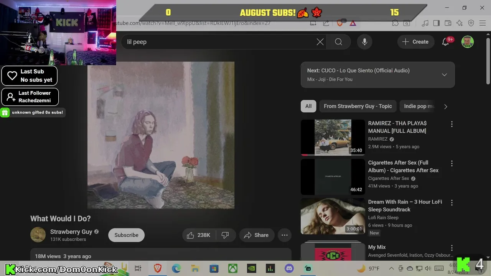Image resolution: width=491 pixels, height=276 pixels.
Task: Click the share page icon in address bar
Action: click(326, 23)
